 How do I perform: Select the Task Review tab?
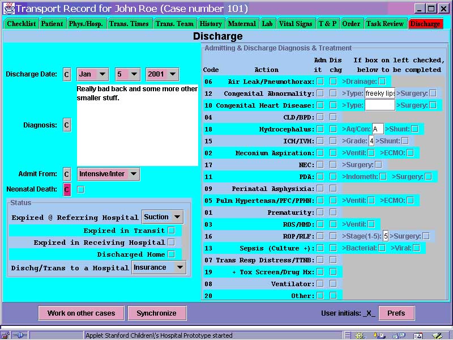point(384,24)
